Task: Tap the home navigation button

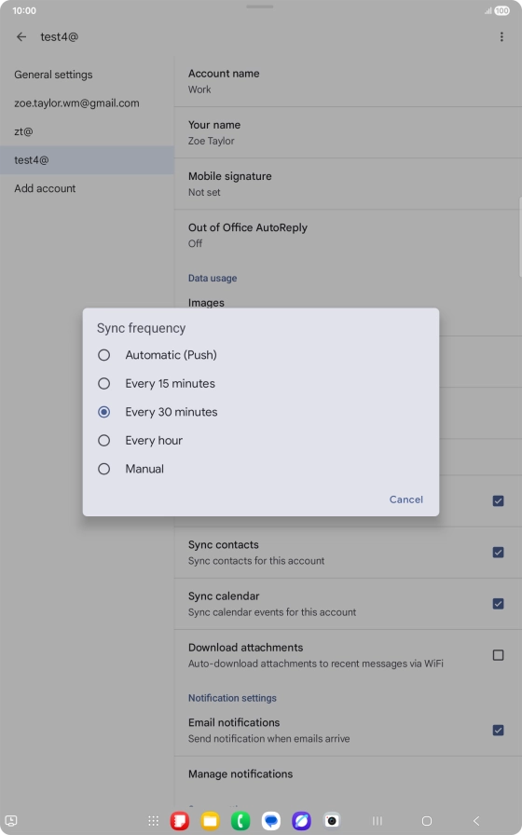Action: pyautogui.click(x=427, y=821)
